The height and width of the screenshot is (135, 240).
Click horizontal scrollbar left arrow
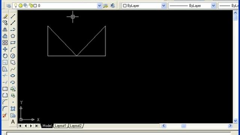click(163, 126)
